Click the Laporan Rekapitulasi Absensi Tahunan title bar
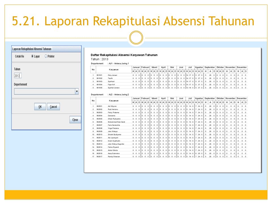272x204 pixels. click(x=32, y=49)
